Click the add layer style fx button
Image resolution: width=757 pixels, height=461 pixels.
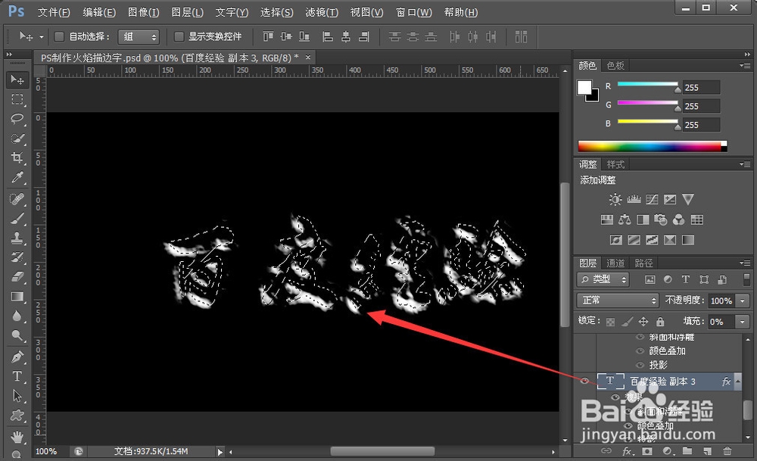[627, 451]
